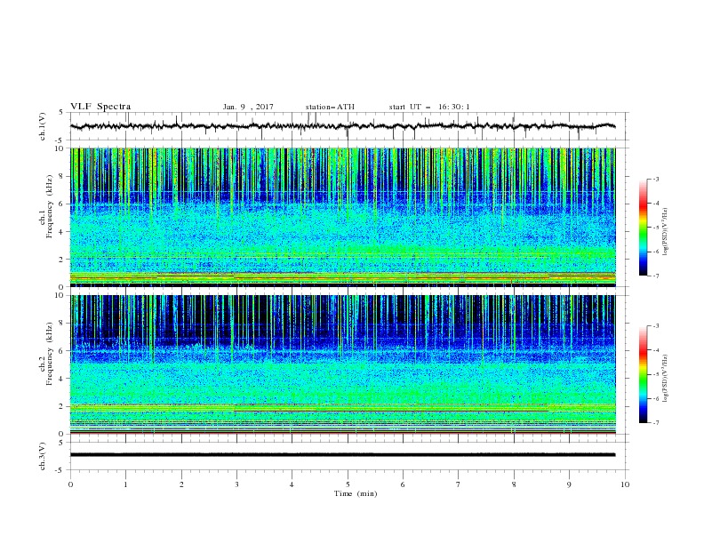The height and width of the screenshot is (544, 704).
Task: Click time axis tick label "7"
Action: click(459, 484)
